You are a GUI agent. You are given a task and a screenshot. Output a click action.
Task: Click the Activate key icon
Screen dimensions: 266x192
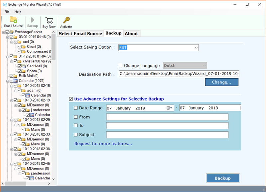66,20
